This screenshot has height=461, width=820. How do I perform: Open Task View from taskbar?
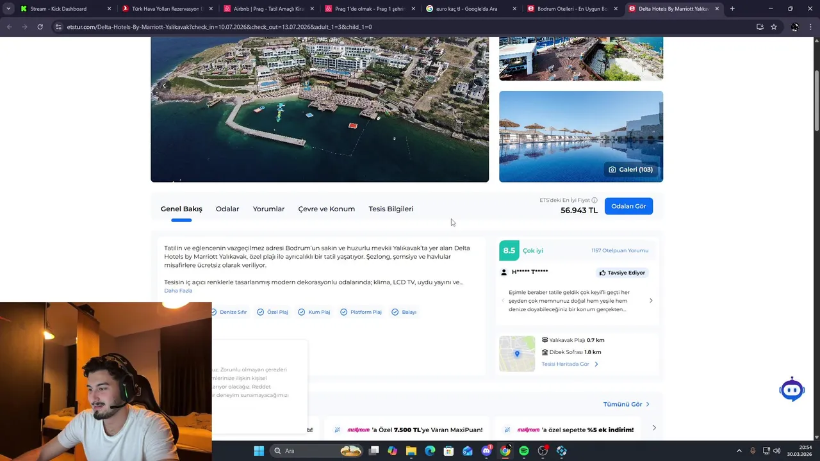[374, 451]
